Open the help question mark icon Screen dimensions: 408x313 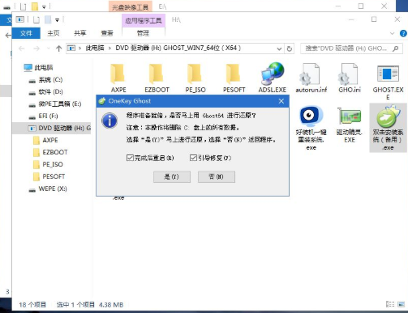coord(403,33)
